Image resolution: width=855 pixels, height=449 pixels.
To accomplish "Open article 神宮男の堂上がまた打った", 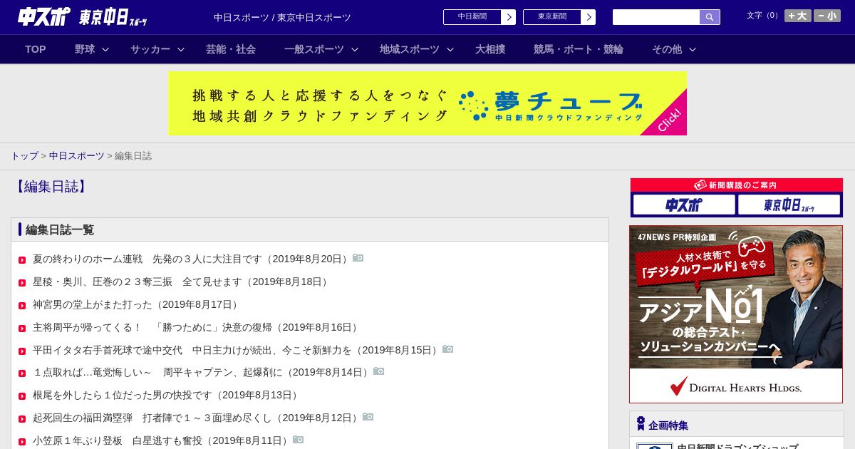I will point(137,305).
